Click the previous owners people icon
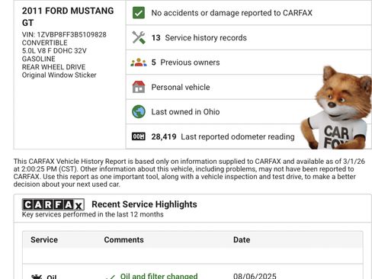The height and width of the screenshot is (279, 372). click(139, 63)
